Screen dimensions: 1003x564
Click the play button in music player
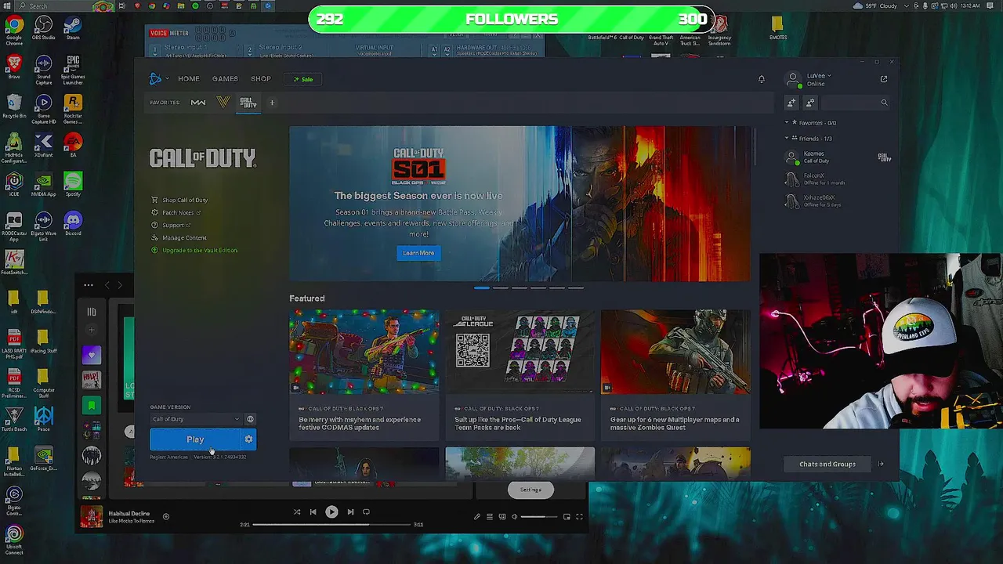pos(331,512)
